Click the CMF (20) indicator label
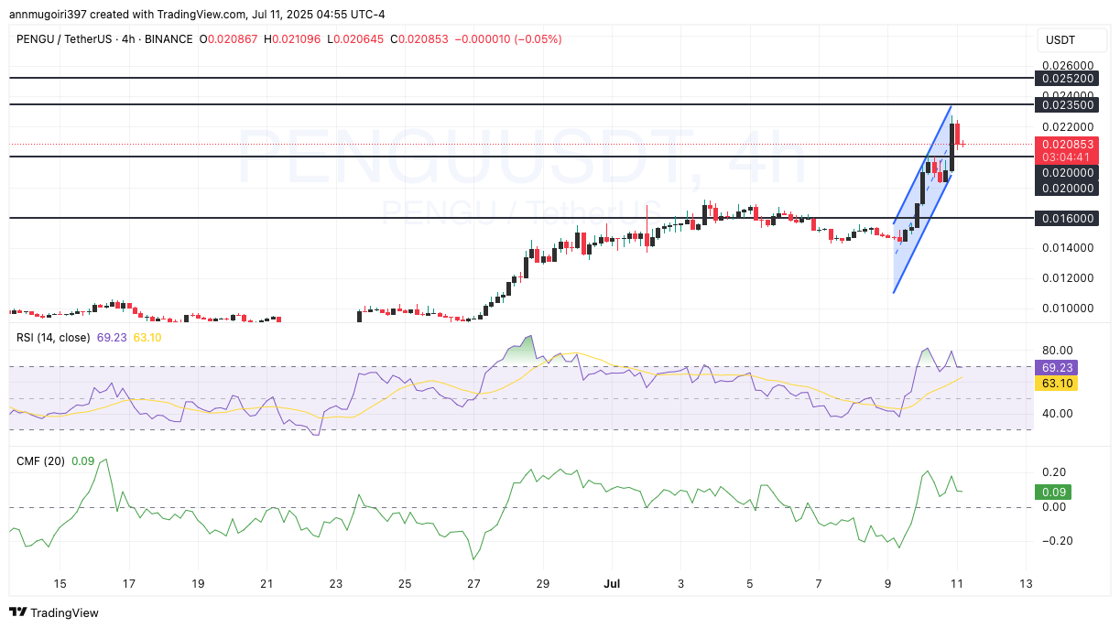This screenshot has height=628, width=1120. [x=40, y=461]
